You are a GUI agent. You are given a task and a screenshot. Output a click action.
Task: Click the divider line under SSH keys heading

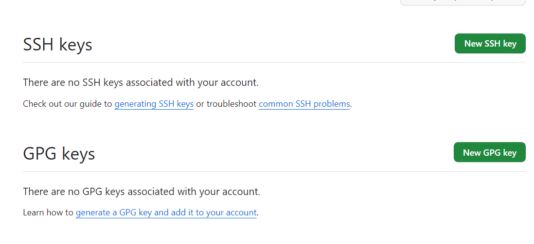click(274, 63)
